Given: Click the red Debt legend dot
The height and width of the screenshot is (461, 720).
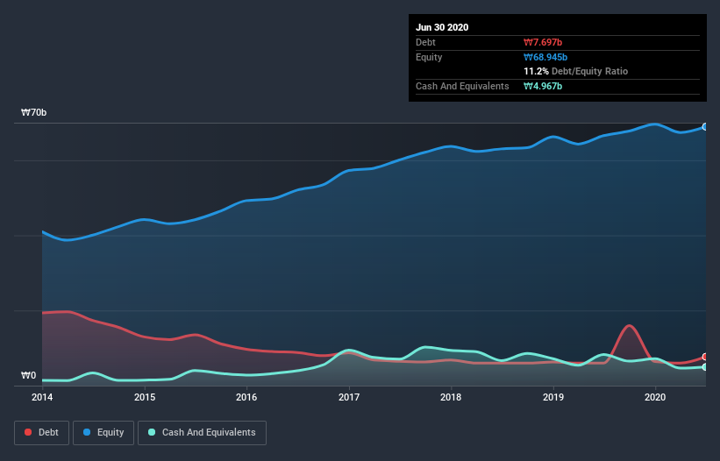Looking at the screenshot, I should point(28,432).
